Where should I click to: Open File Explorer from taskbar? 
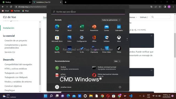pos(91,96)
